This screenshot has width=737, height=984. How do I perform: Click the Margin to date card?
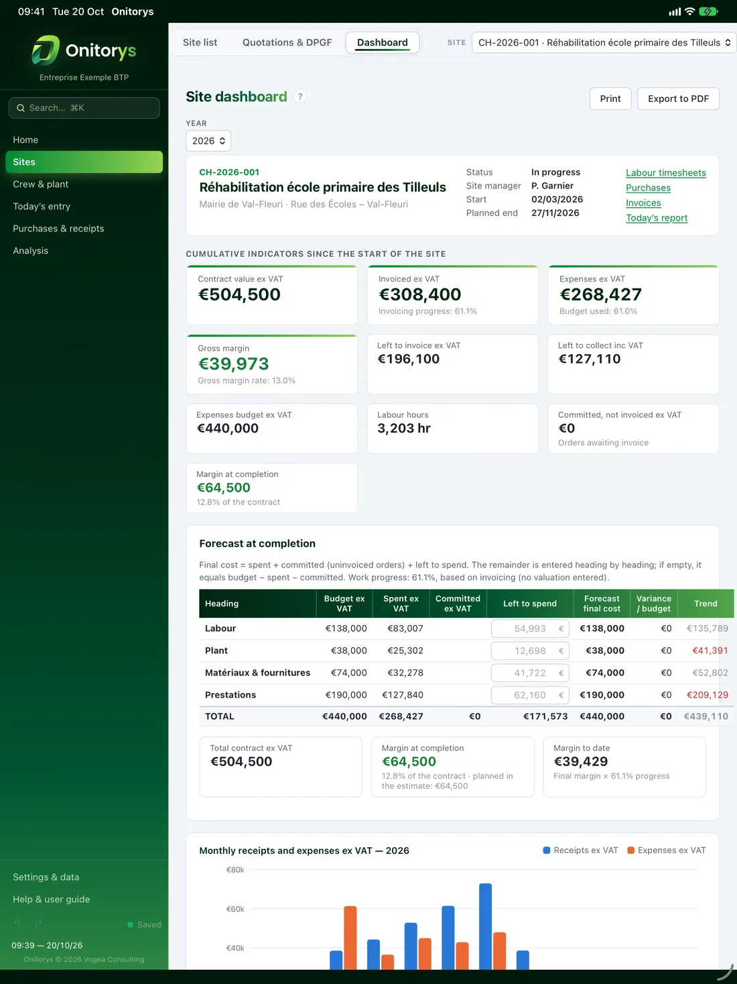coord(624,767)
